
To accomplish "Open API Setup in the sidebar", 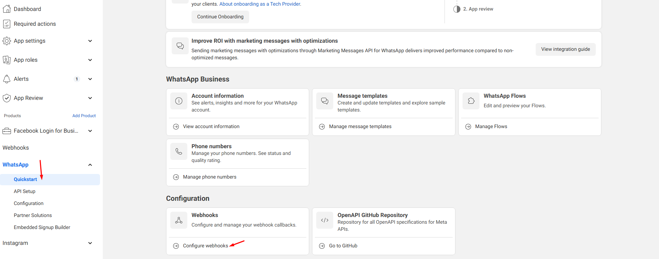I will click(25, 191).
